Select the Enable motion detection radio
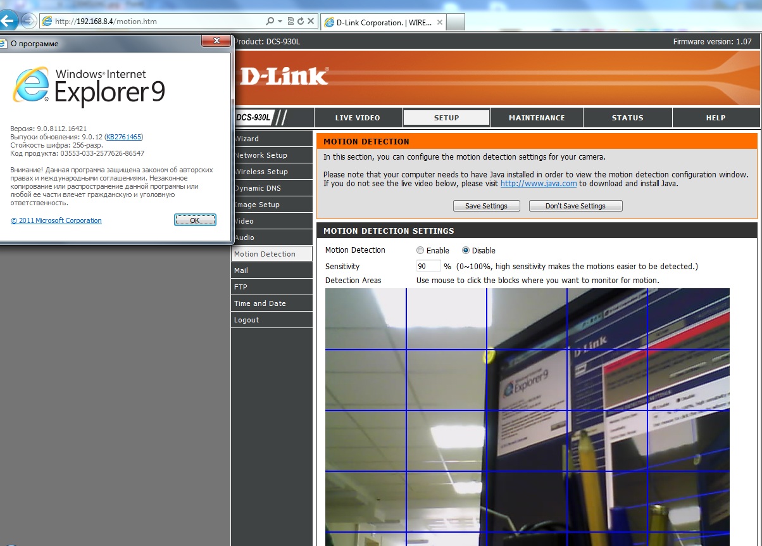Screen dimensions: 762x546 tap(420, 250)
